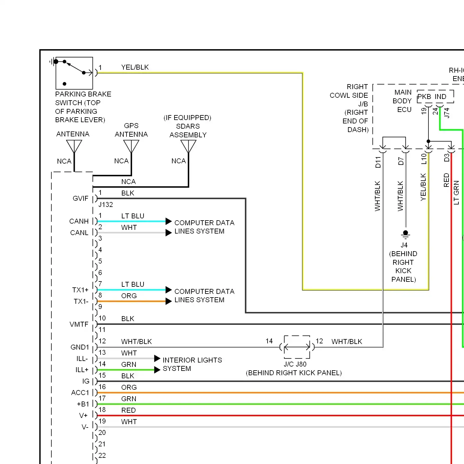
Task: Select the BLK label at GVIF pin 1
Action: click(128, 193)
